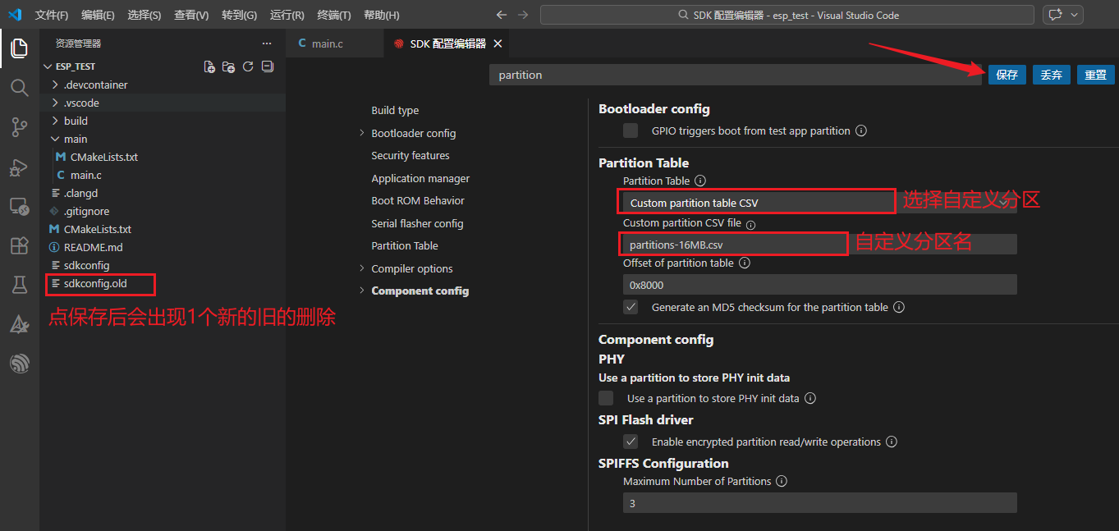Focus the partition search box
The width and height of the screenshot is (1119, 531).
[736, 75]
